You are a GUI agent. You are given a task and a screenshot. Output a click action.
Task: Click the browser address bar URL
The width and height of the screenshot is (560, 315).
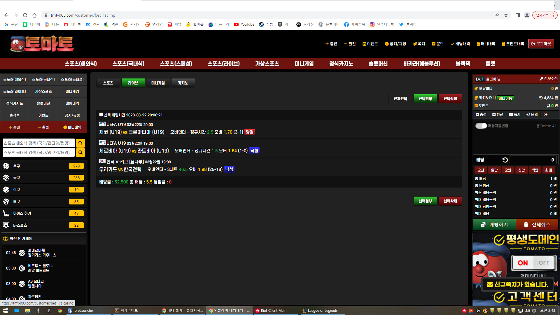coord(83,15)
